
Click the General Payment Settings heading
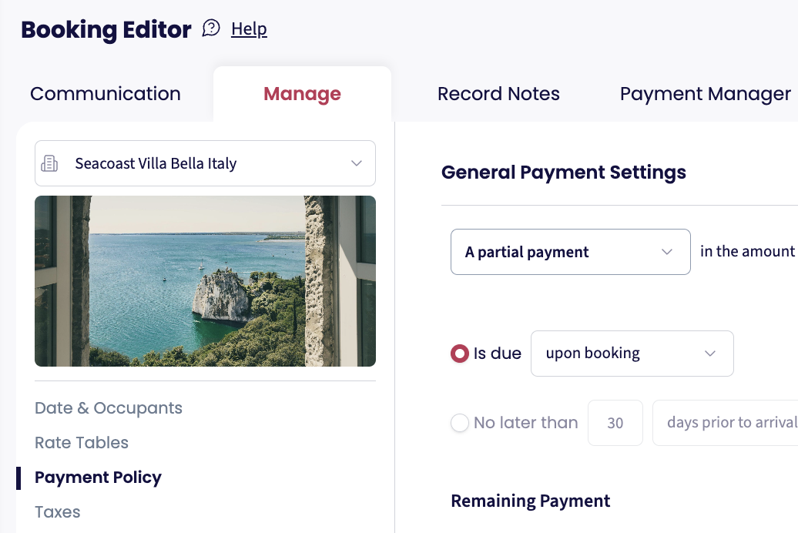tap(563, 172)
